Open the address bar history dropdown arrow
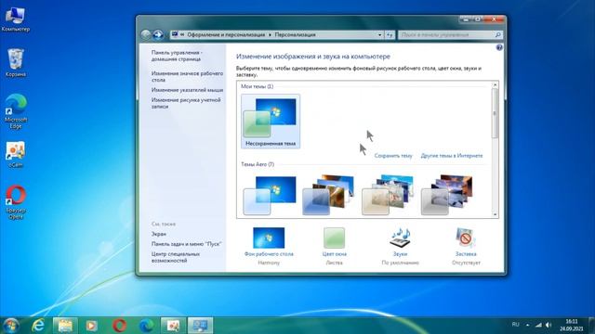Viewport: 595px width, 334px height. 380,35
